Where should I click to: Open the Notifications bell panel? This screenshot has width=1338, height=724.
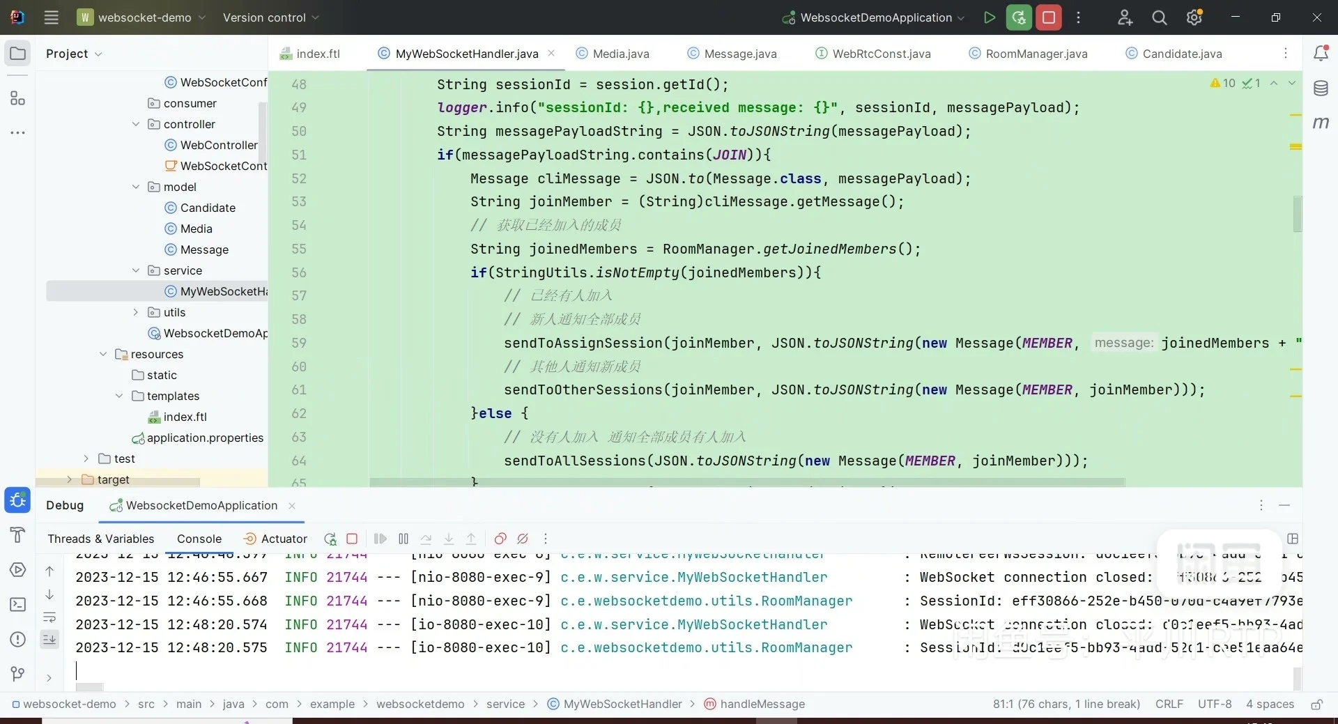[1321, 53]
